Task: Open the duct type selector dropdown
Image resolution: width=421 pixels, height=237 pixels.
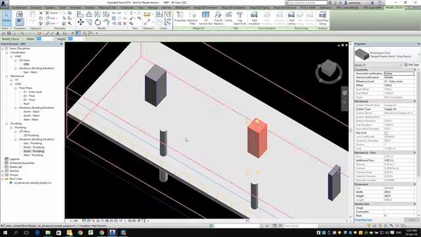Action: point(419,55)
